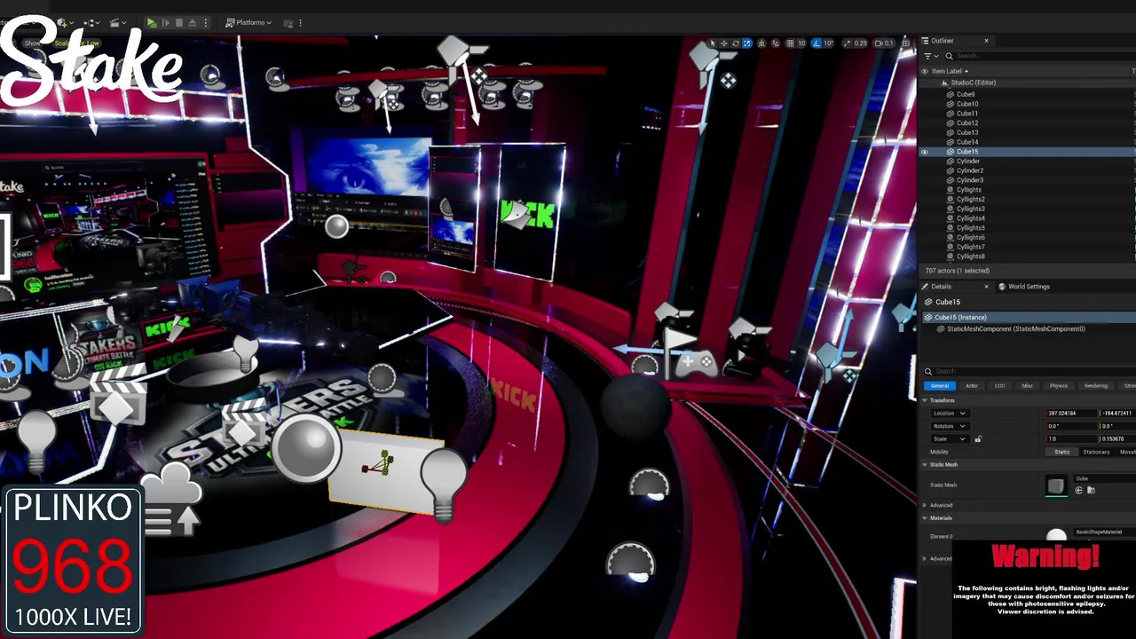
Task: Select the Misc details filter
Action: [1028, 386]
